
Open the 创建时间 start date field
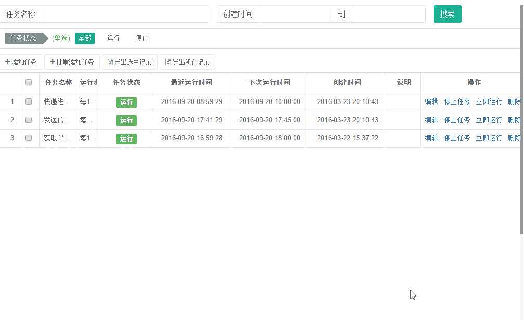point(295,14)
